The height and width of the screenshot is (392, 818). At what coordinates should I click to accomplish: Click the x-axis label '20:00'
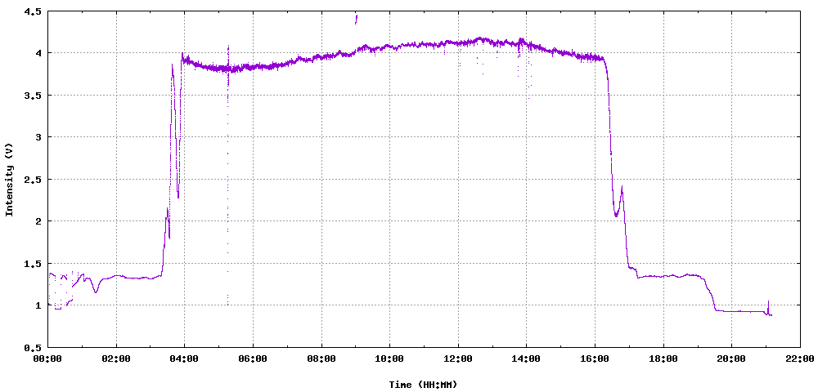coord(732,359)
